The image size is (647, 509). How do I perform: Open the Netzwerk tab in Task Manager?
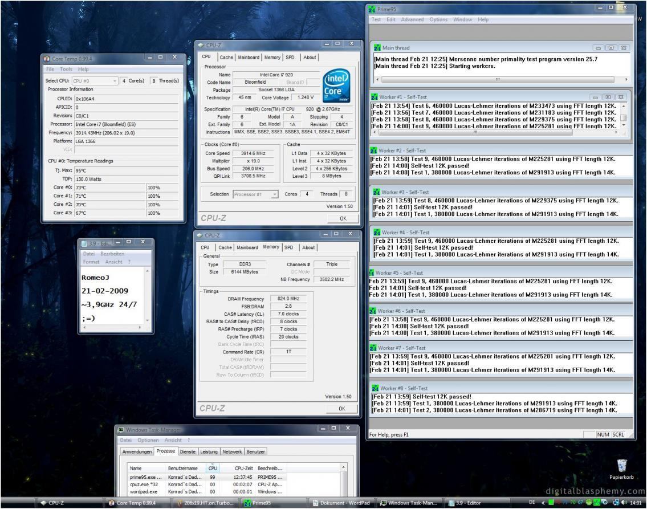click(x=233, y=451)
